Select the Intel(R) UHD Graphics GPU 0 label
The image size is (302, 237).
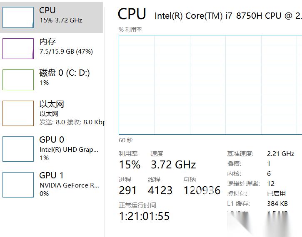69,149
